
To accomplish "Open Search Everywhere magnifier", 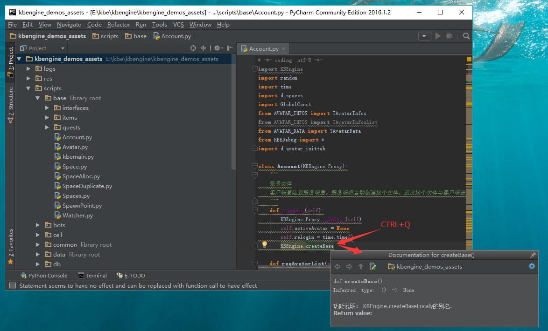I will [x=466, y=36].
